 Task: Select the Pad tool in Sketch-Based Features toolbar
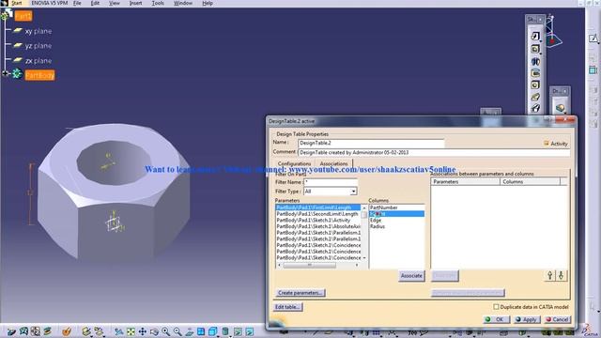(x=535, y=36)
